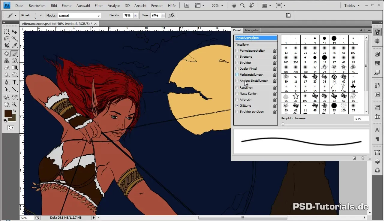Select the Crop tool
The height and width of the screenshot is (221, 384).
click(x=7, y=46)
